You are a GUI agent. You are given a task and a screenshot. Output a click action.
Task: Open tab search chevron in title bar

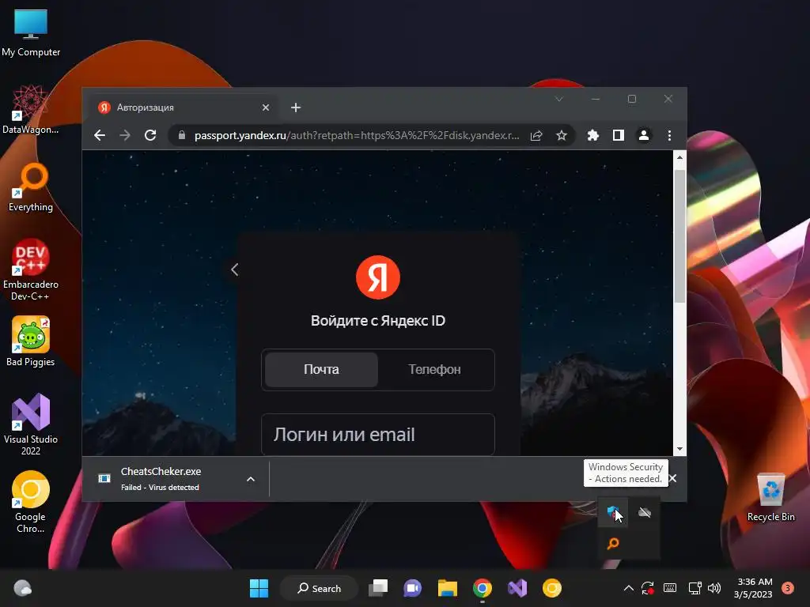[x=559, y=99]
